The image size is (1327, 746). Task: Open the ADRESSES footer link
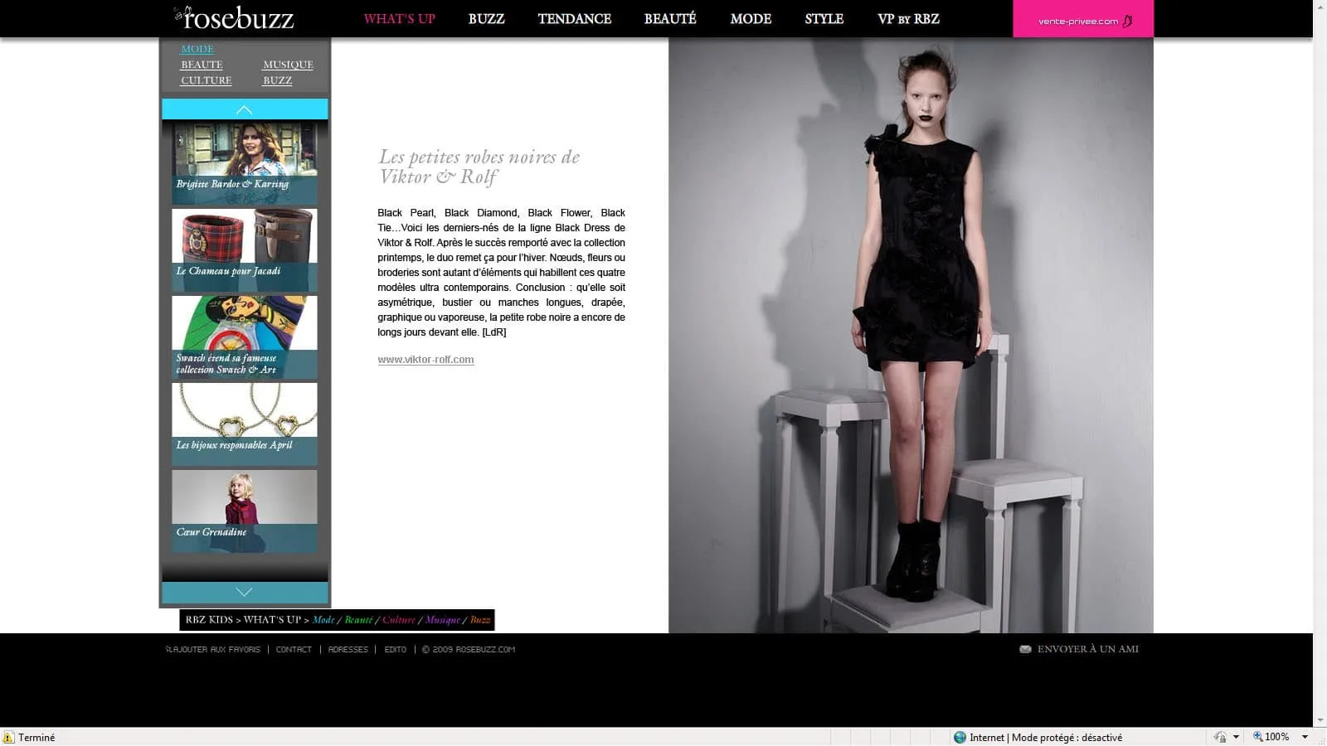point(348,650)
